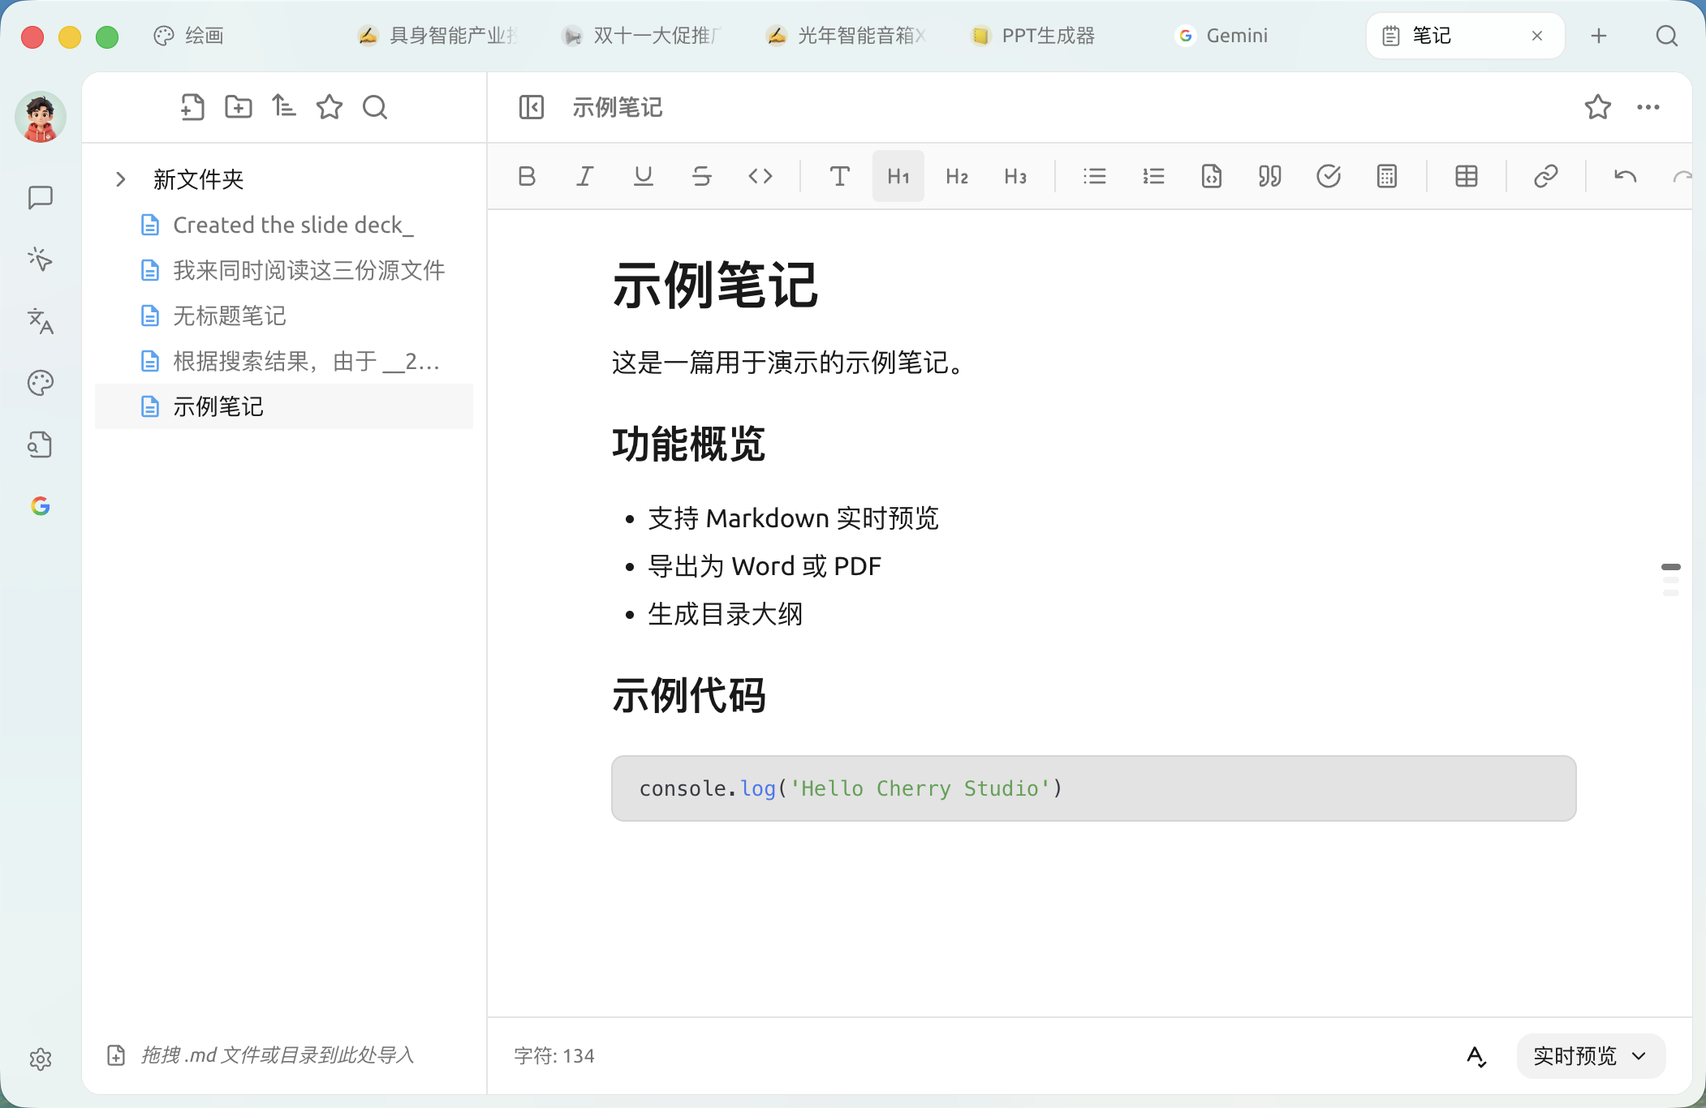Select the paragraph text style button
The width and height of the screenshot is (1706, 1108).
point(840,176)
